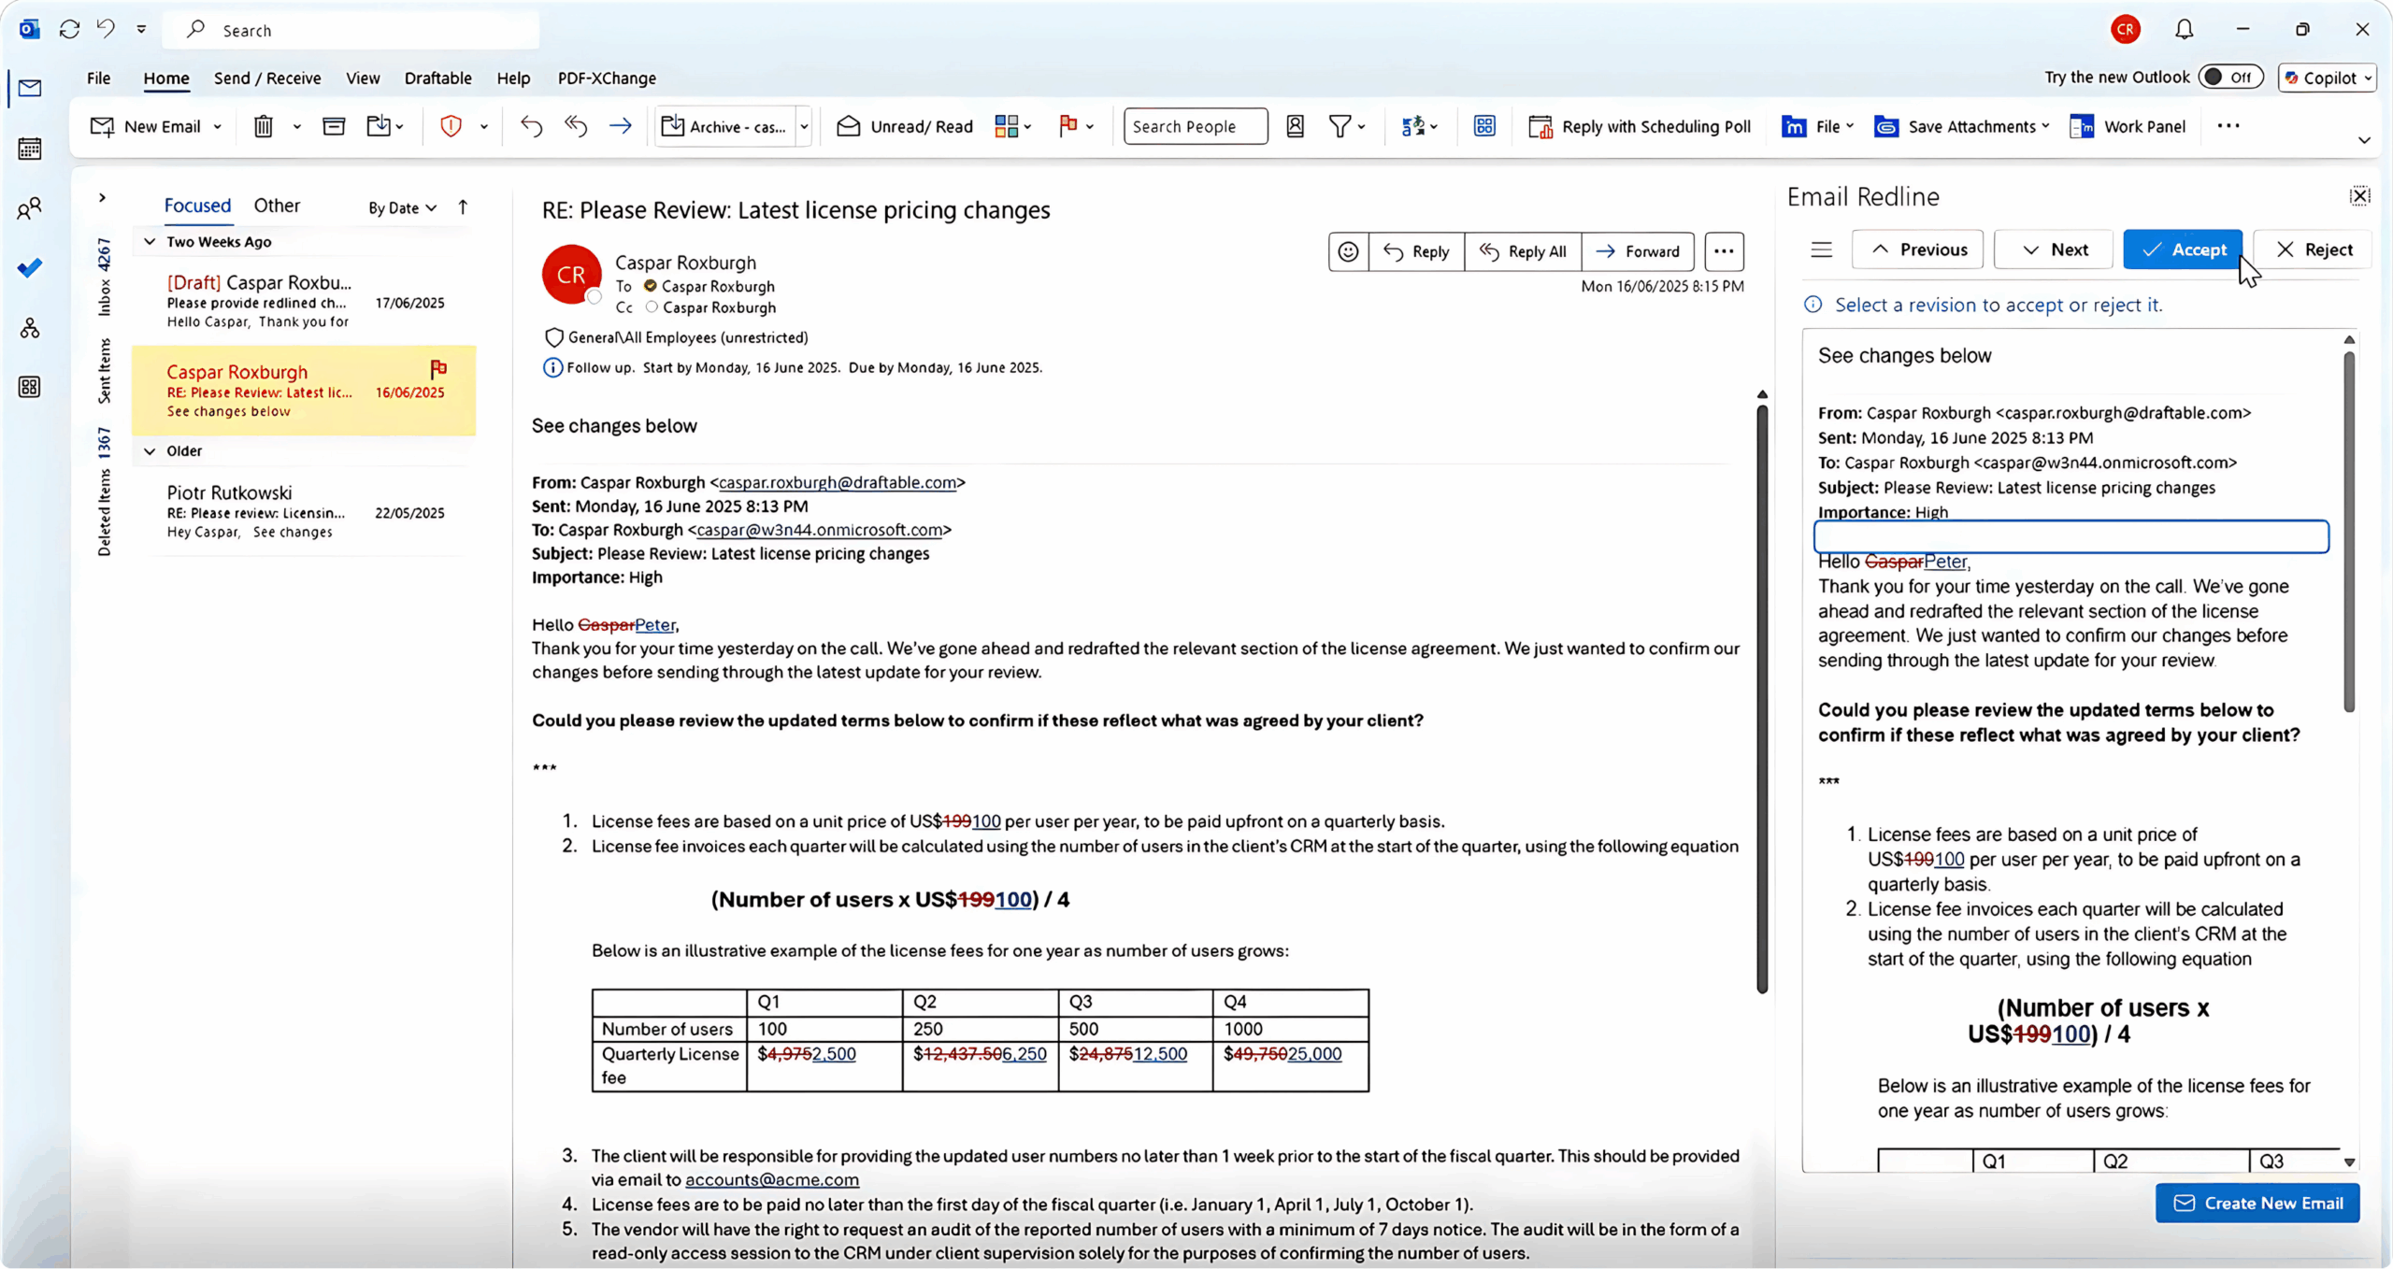Click the emoji reaction smiley icon
The image size is (2393, 1269).
[1348, 251]
